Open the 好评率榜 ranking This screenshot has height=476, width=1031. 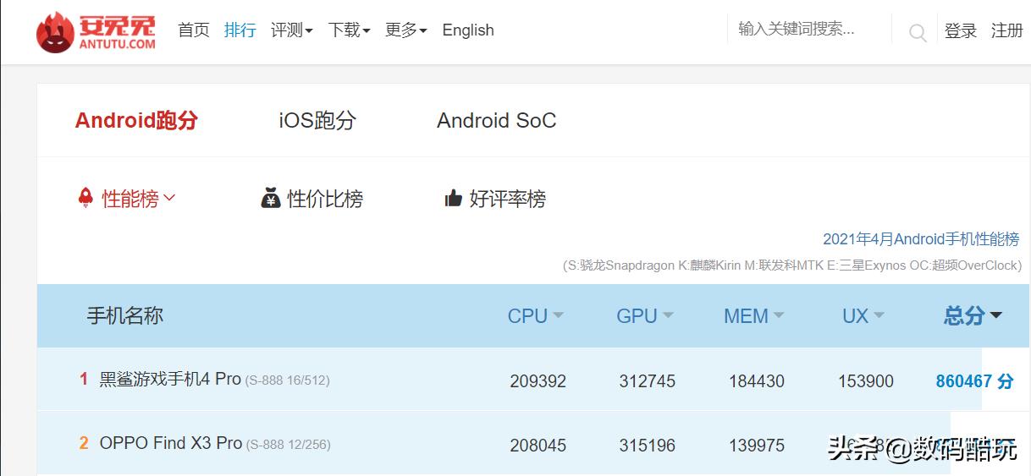(x=508, y=199)
